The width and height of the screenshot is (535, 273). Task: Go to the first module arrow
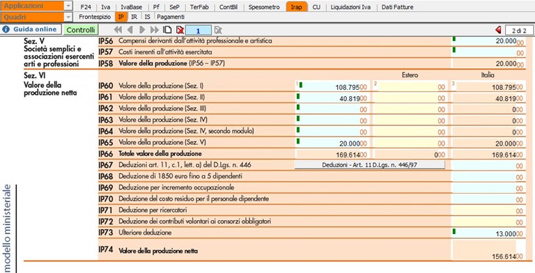point(118,30)
